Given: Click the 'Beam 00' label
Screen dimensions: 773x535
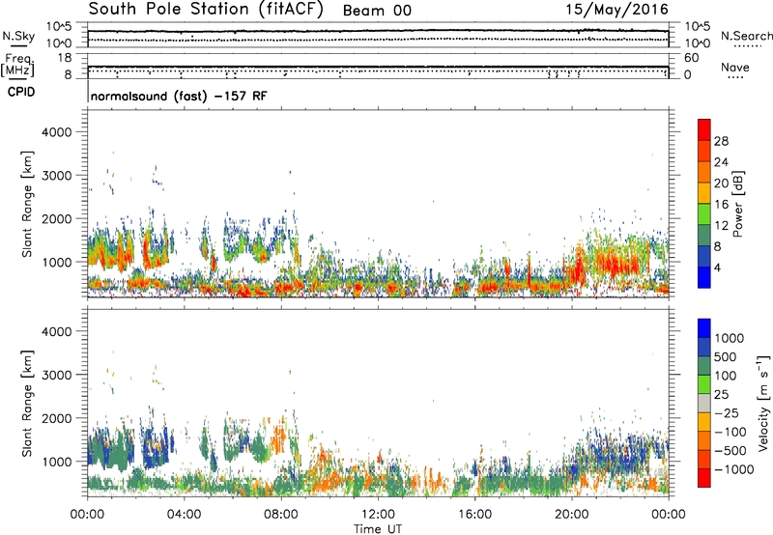Looking at the screenshot, I should (x=377, y=11).
